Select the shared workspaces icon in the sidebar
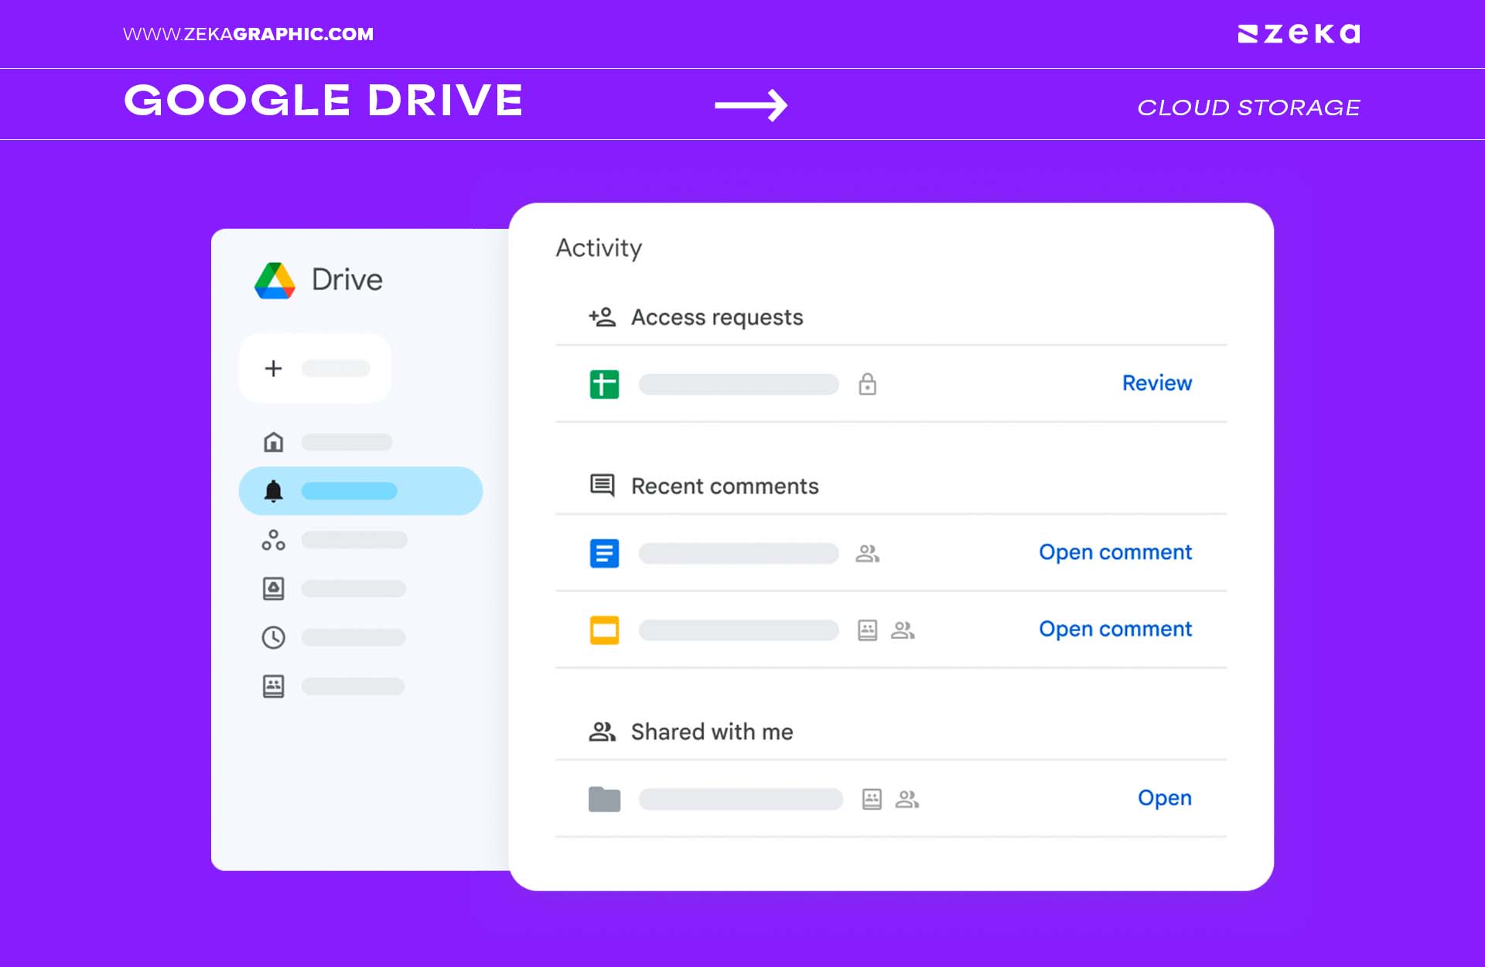The image size is (1485, 967). 273,540
